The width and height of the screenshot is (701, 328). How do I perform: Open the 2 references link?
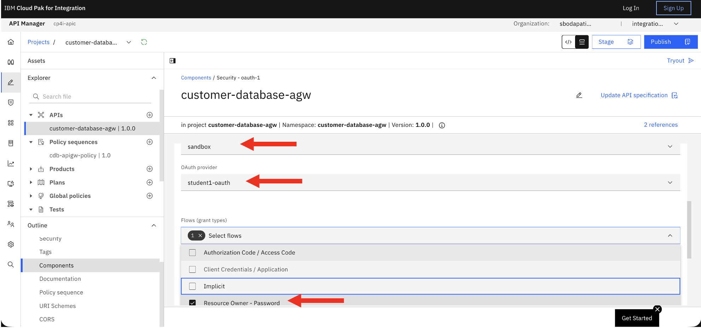click(661, 125)
